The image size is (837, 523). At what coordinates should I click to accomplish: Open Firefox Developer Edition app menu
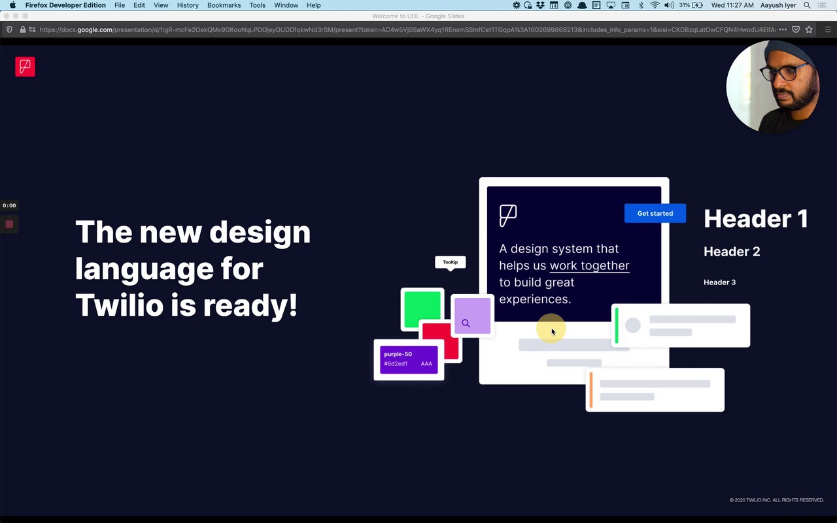65,5
